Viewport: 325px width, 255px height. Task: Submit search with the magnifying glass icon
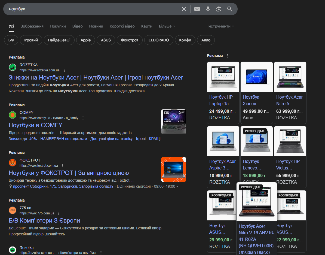(229, 9)
